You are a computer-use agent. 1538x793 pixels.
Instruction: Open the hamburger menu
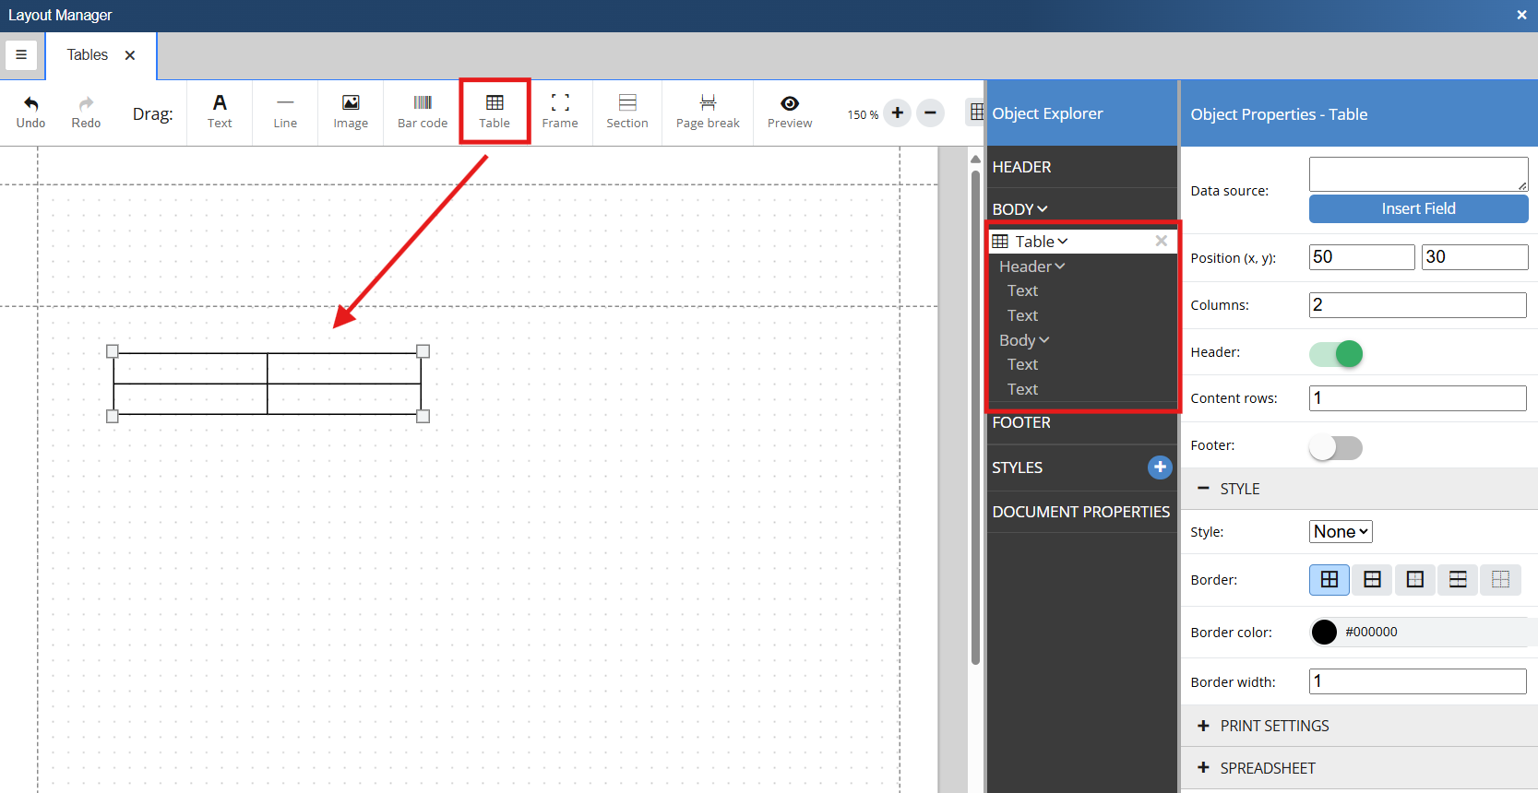point(21,55)
